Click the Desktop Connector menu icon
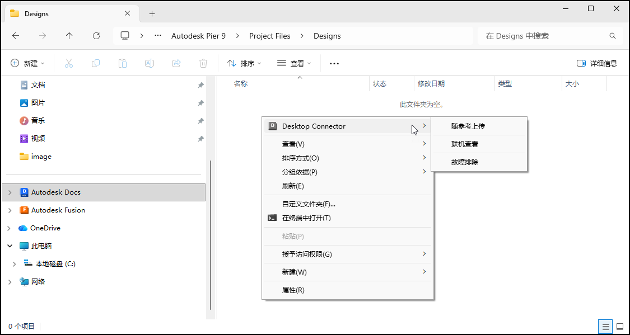Viewport: 630px width, 335px height. pyautogui.click(x=272, y=126)
